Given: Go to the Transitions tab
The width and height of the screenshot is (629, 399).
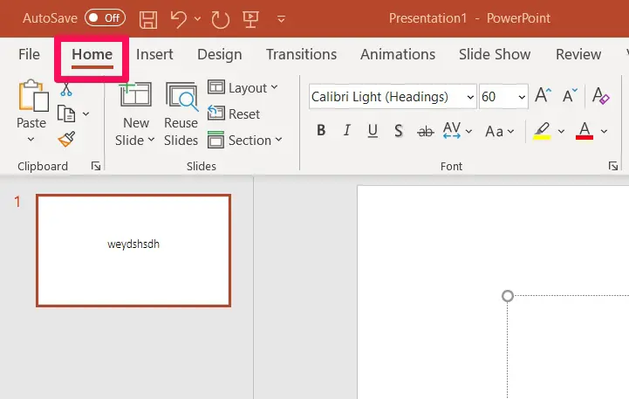Looking at the screenshot, I should coord(301,54).
